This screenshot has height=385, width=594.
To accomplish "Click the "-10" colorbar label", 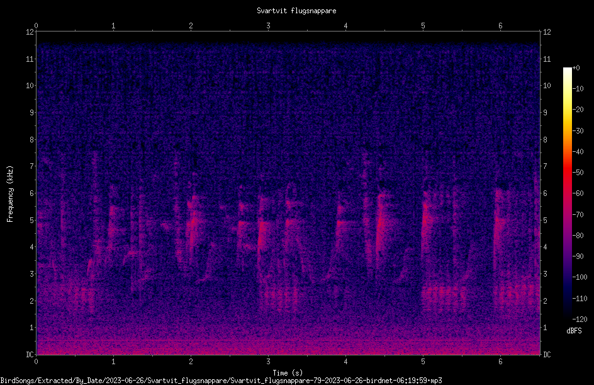I will [578, 89].
